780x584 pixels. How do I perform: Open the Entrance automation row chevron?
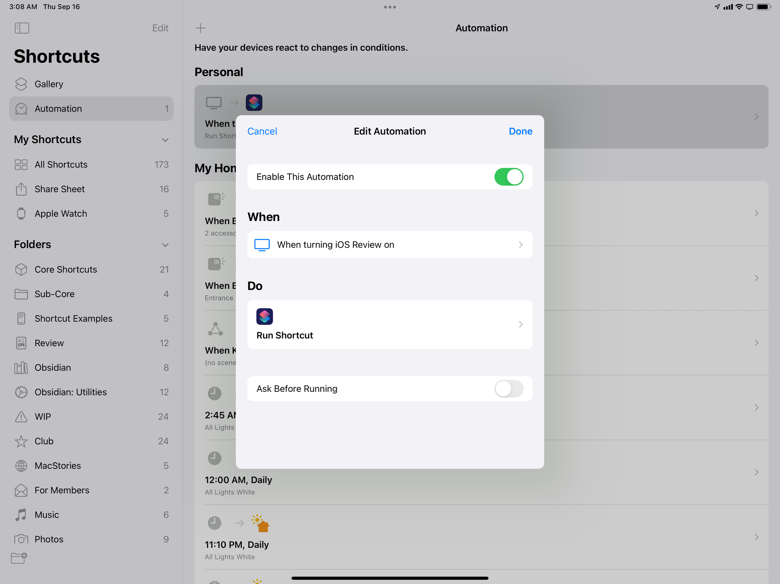[757, 278]
